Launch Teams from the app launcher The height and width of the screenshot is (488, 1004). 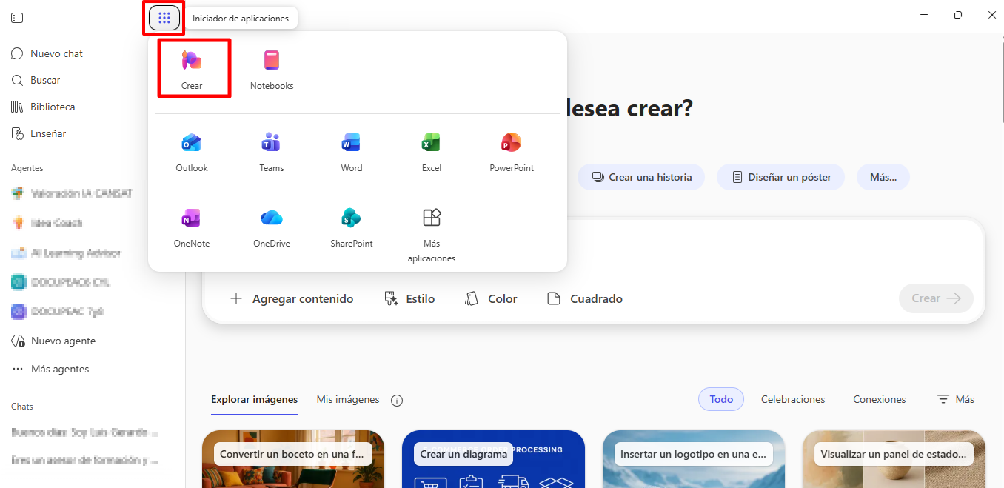(x=272, y=153)
